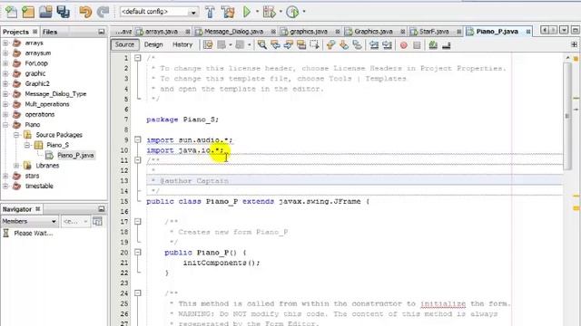This screenshot has width=581, height=326.
Task: Expand the arrays project node
Action: pyautogui.click(x=5, y=43)
